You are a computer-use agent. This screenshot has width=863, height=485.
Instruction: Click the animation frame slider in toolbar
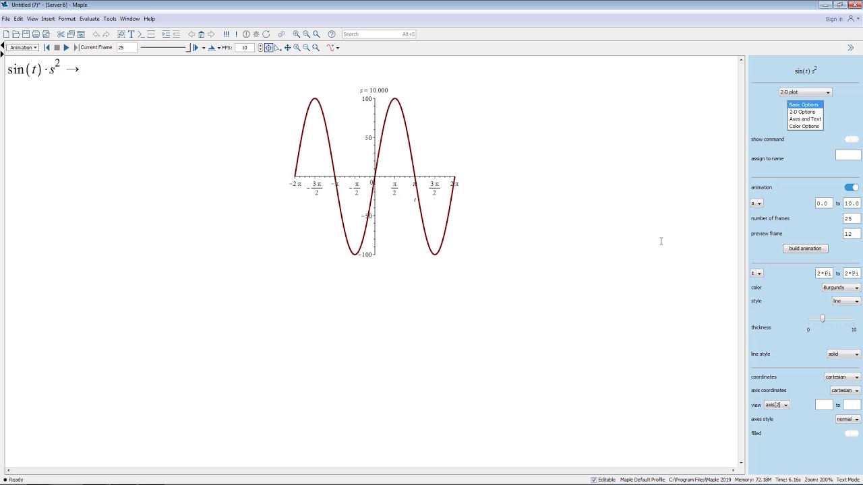(x=165, y=48)
